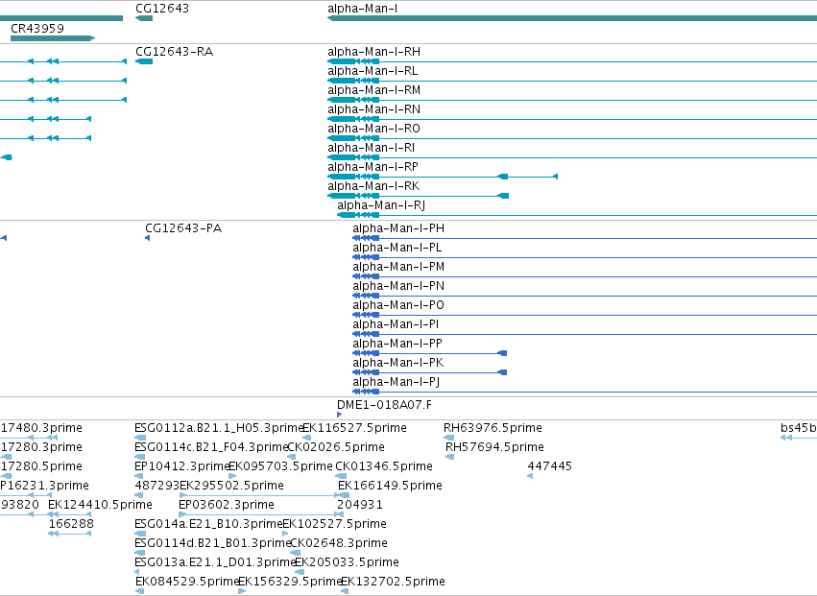
Task: Click the EK205033.5prime EST label
Action: (347, 562)
